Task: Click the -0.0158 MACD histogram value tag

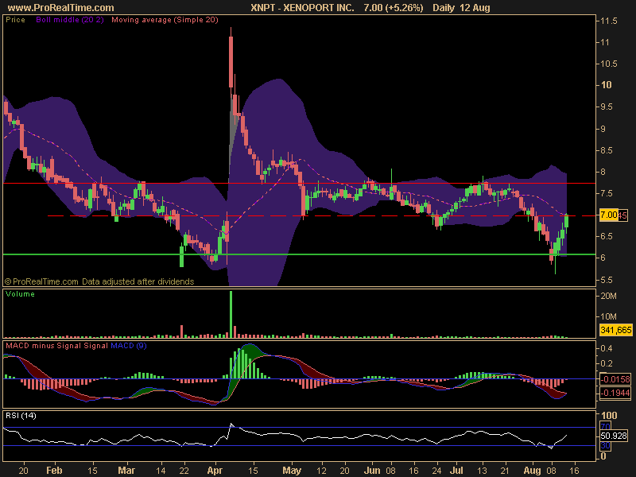Action: [x=615, y=379]
